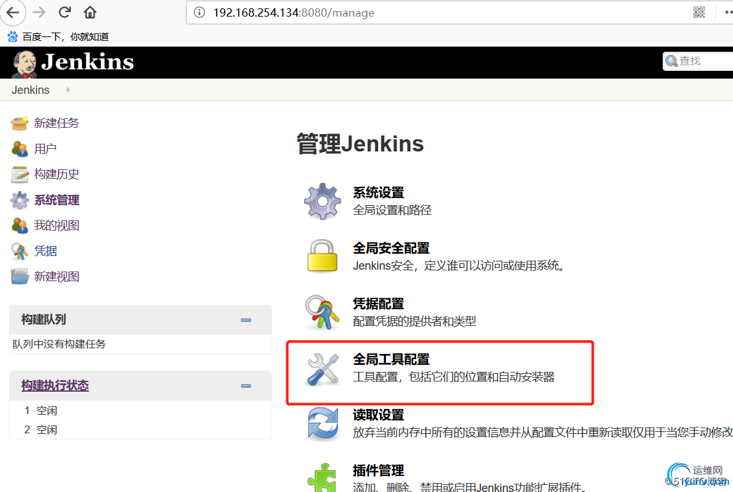Click the 读取设置 reload arrows icon
Screen dimensions: 733x492
point(323,424)
